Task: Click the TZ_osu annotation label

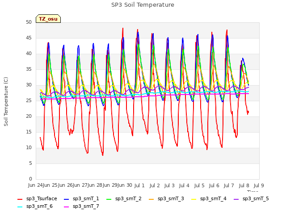Action: (x=48, y=19)
